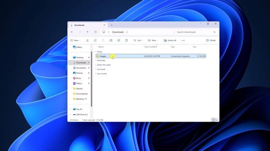Add a new tab with plus
Viewport: 270px width, 151px height.
click(111, 25)
